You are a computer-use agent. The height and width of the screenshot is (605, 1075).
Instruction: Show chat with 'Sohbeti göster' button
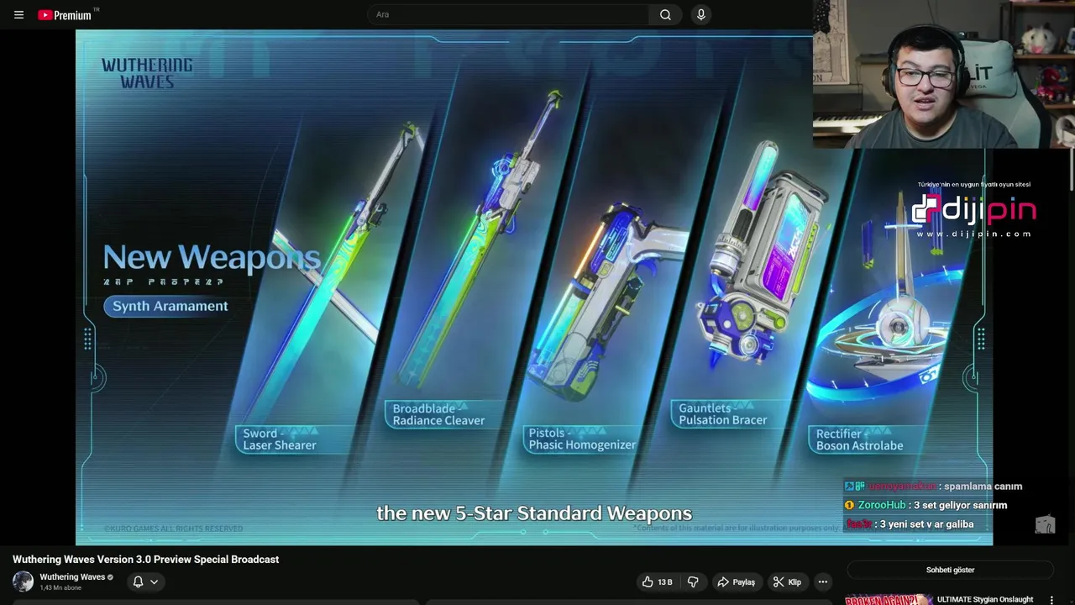tap(950, 570)
